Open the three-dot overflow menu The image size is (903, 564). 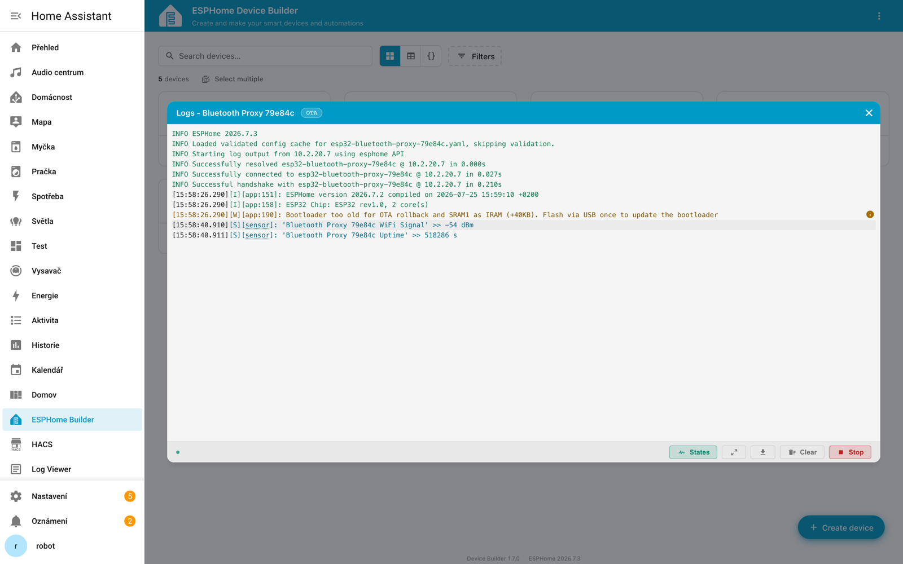point(879,16)
